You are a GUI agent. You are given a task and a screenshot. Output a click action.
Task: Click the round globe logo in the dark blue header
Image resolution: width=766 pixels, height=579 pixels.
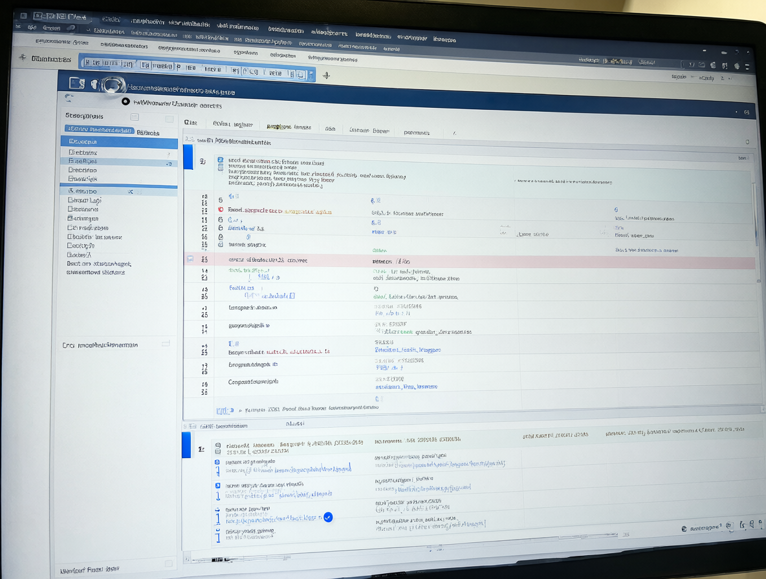point(113,85)
